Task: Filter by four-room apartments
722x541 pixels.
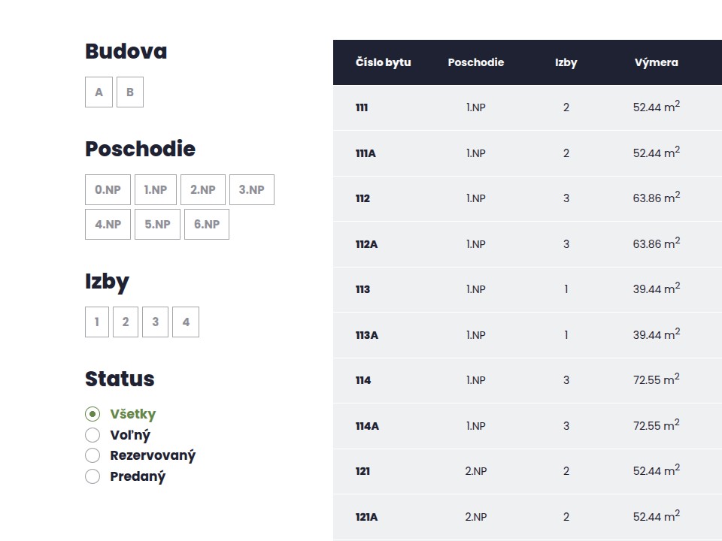Action: 185,322
